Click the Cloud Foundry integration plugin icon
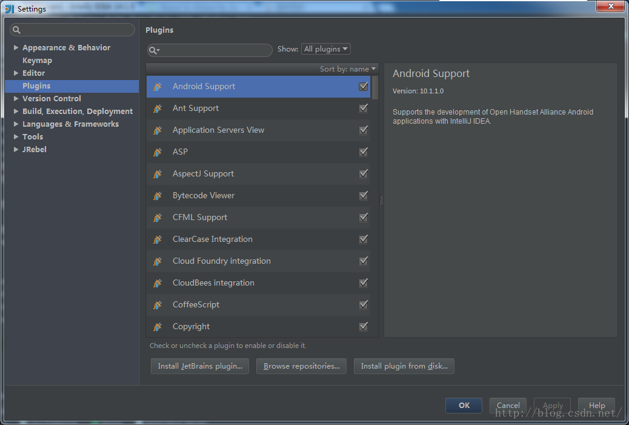 tap(158, 261)
